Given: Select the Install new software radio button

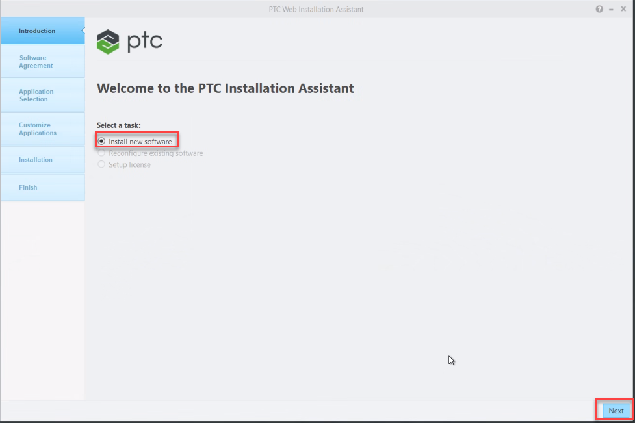Looking at the screenshot, I should pyautogui.click(x=101, y=140).
